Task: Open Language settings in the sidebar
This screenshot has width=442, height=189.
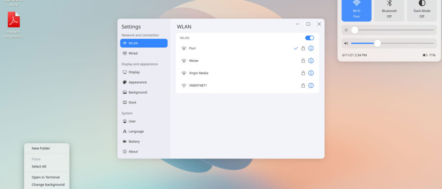Action: click(144, 131)
